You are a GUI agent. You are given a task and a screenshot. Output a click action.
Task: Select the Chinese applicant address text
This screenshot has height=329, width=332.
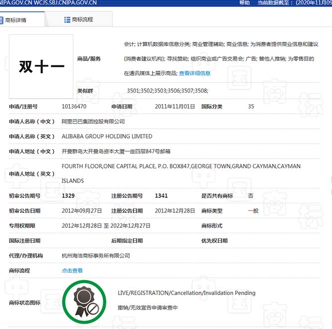pos(116,152)
